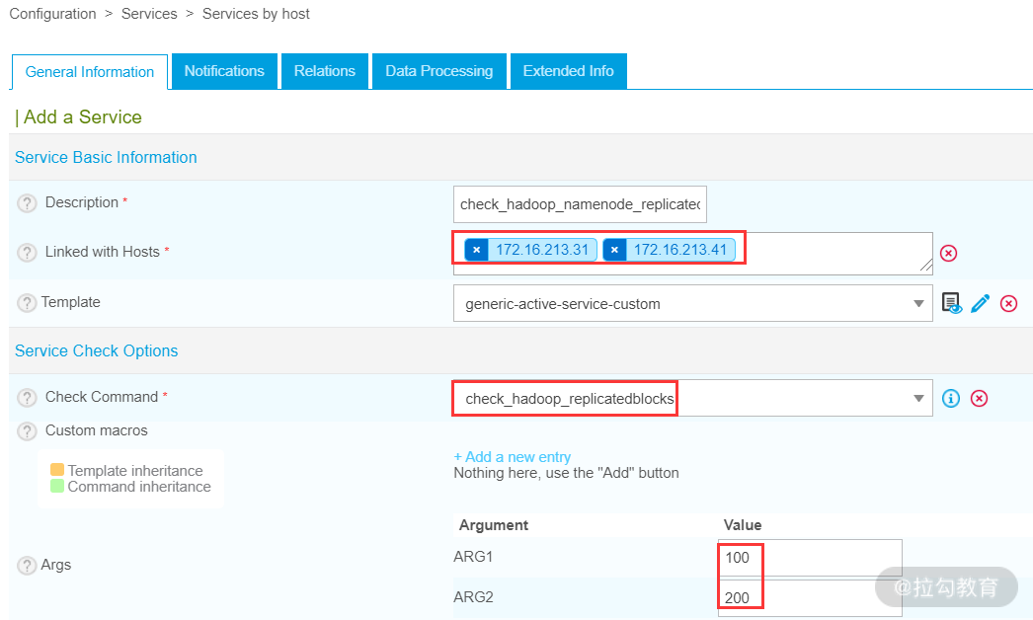Clear the Template selection with red icon

tap(1008, 303)
